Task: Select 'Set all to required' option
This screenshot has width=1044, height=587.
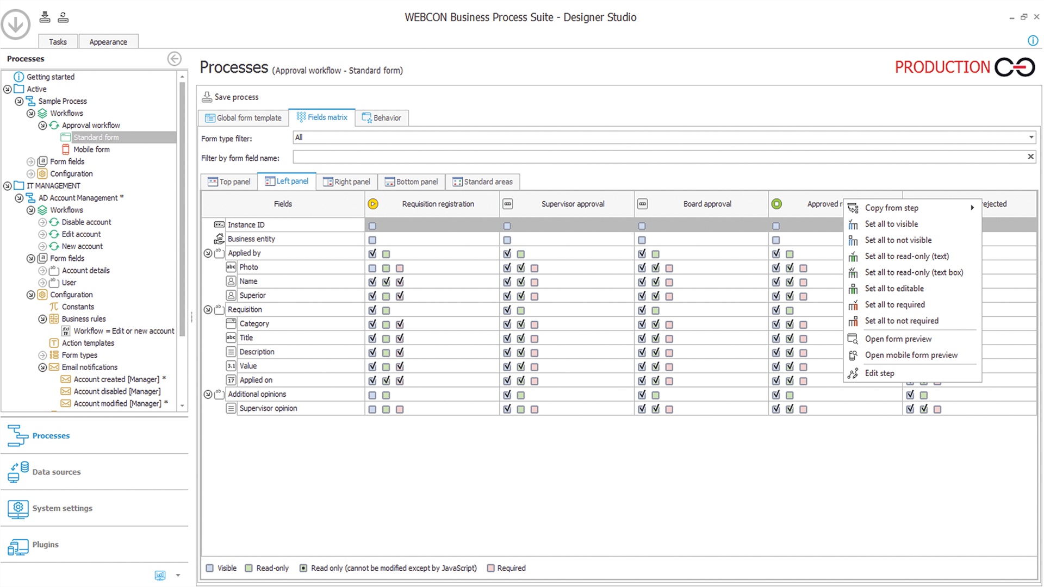Action: tap(895, 304)
